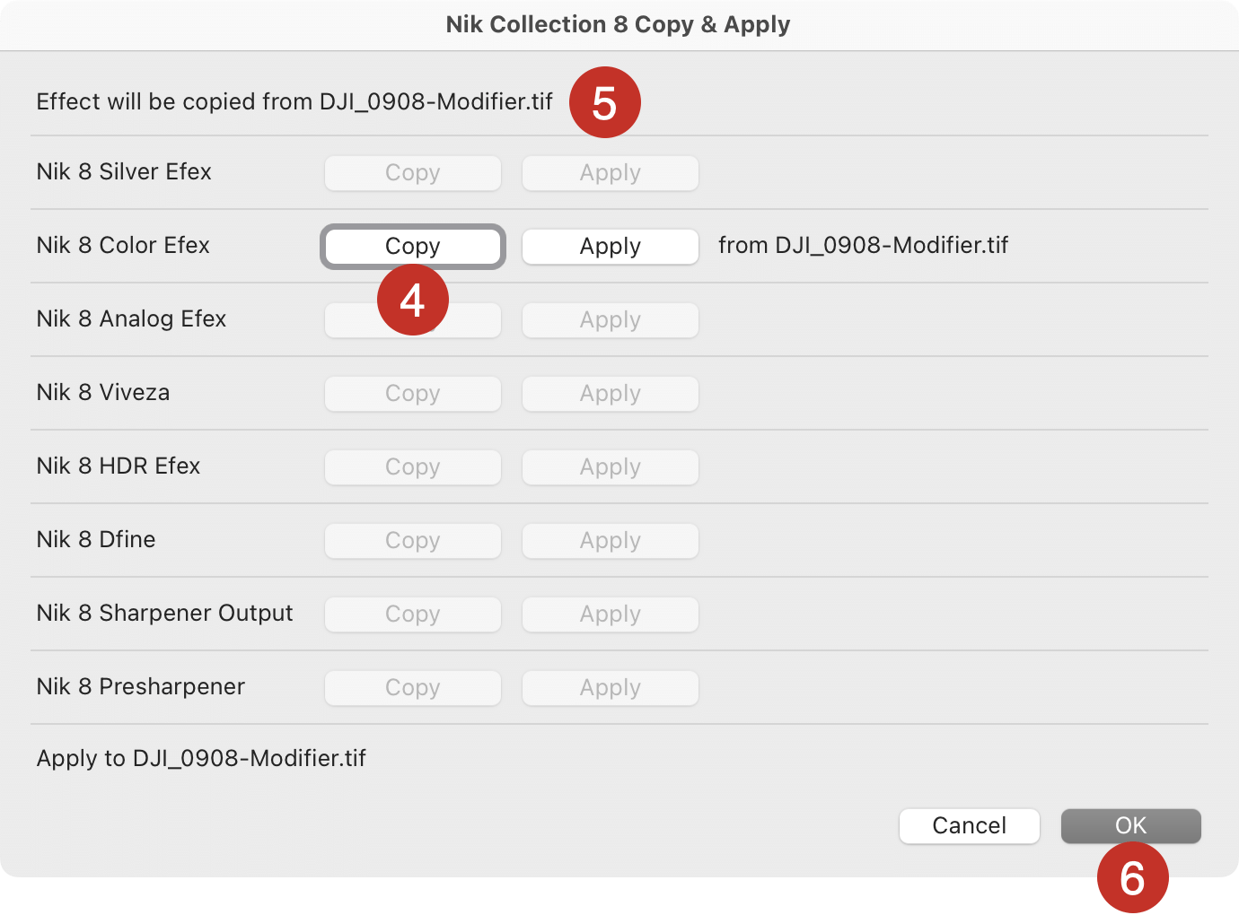Cancel the Copy & Apply dialog
Image resolution: width=1239 pixels, height=915 pixels.
[x=970, y=826]
